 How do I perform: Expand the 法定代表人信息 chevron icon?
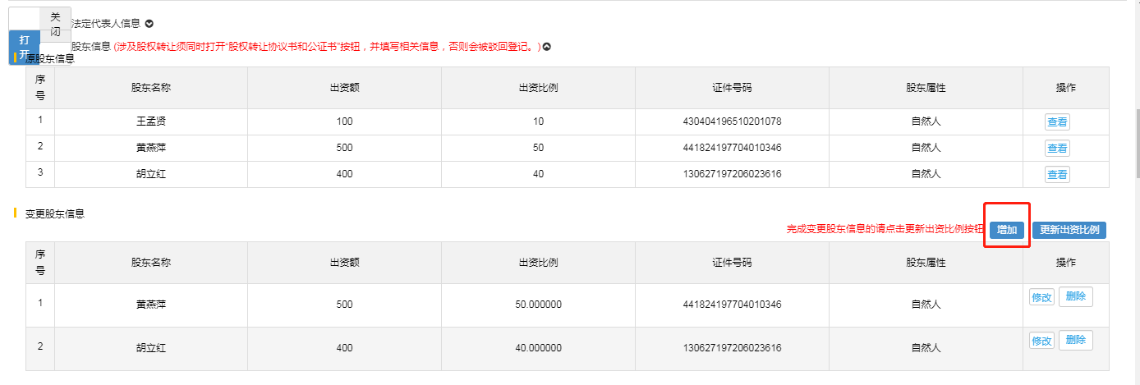[x=149, y=24]
